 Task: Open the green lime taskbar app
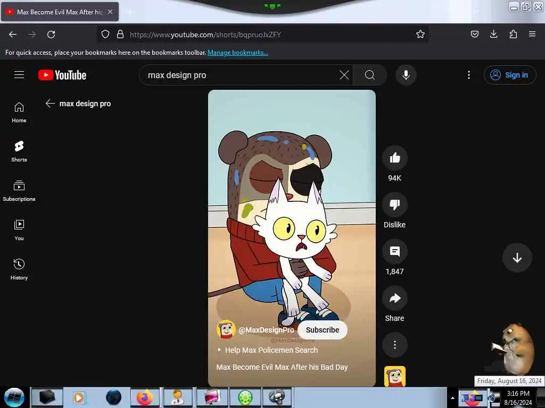click(245, 397)
